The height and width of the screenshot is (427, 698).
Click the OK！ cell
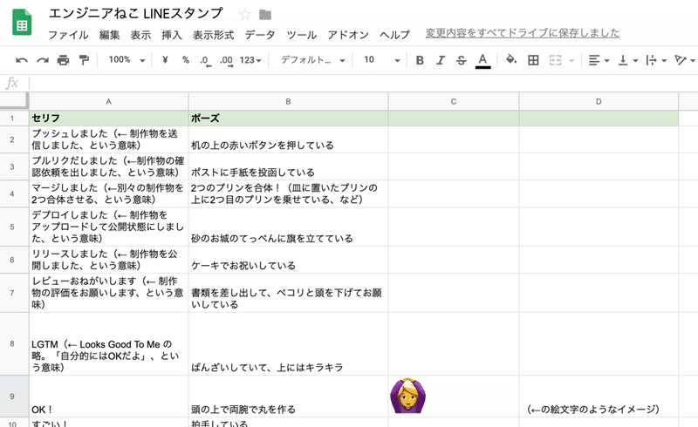click(108, 396)
